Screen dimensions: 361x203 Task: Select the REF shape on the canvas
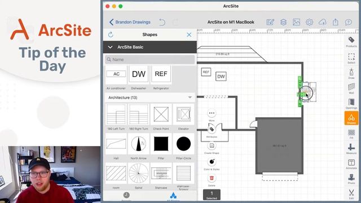(x=206, y=72)
